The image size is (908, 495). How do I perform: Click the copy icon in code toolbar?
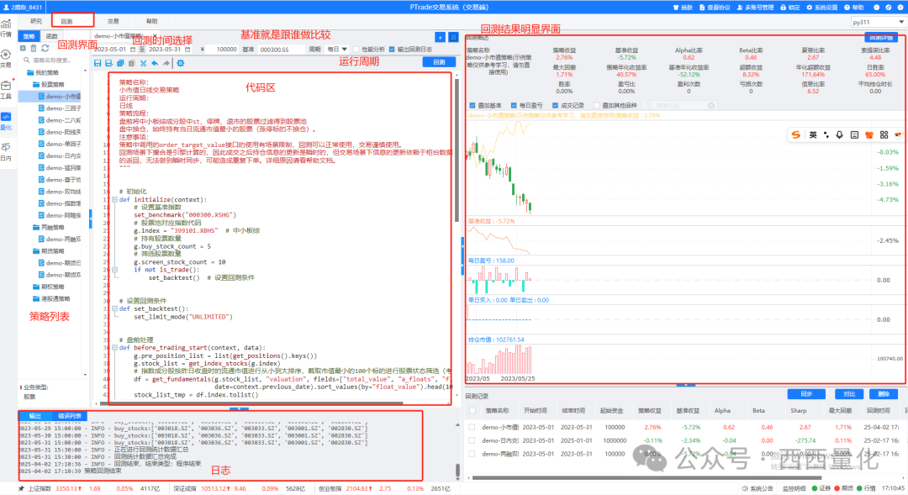click(x=120, y=63)
